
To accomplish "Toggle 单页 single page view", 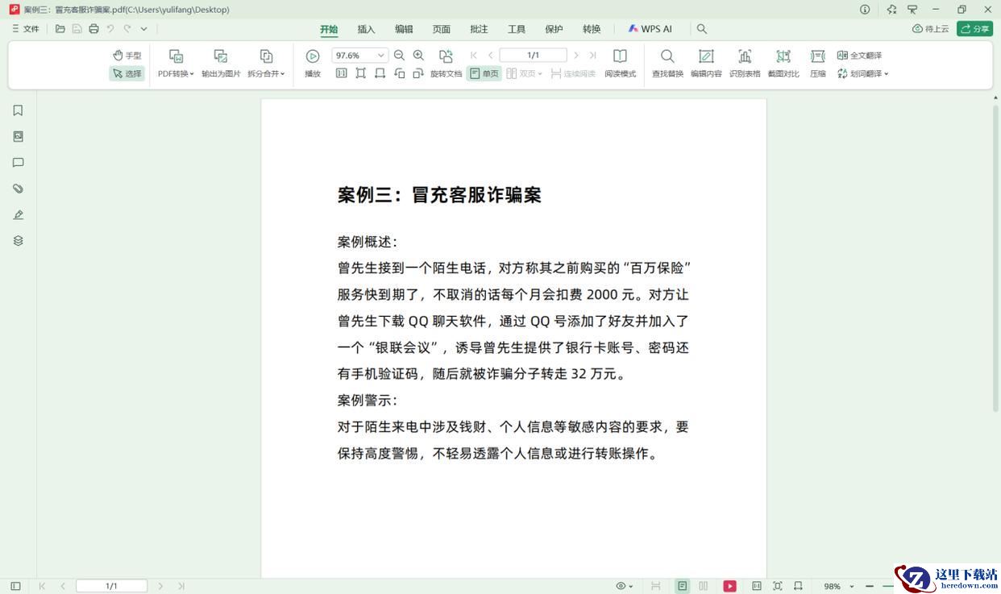I will (484, 73).
